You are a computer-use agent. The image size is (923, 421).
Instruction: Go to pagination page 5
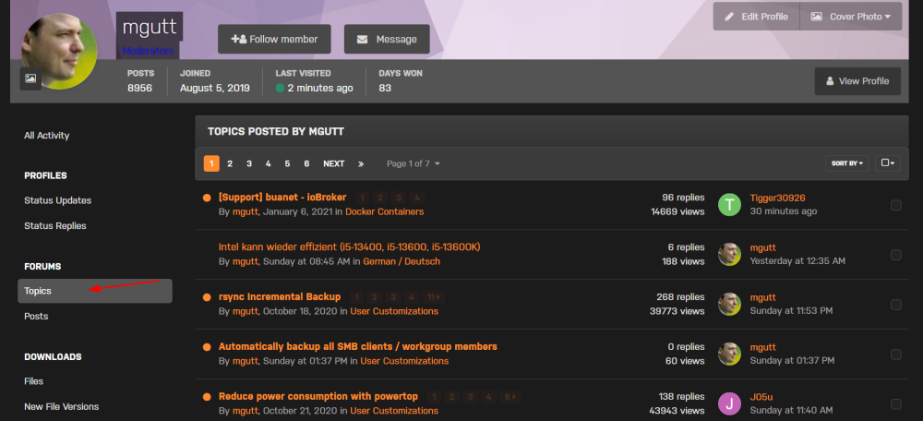point(287,163)
